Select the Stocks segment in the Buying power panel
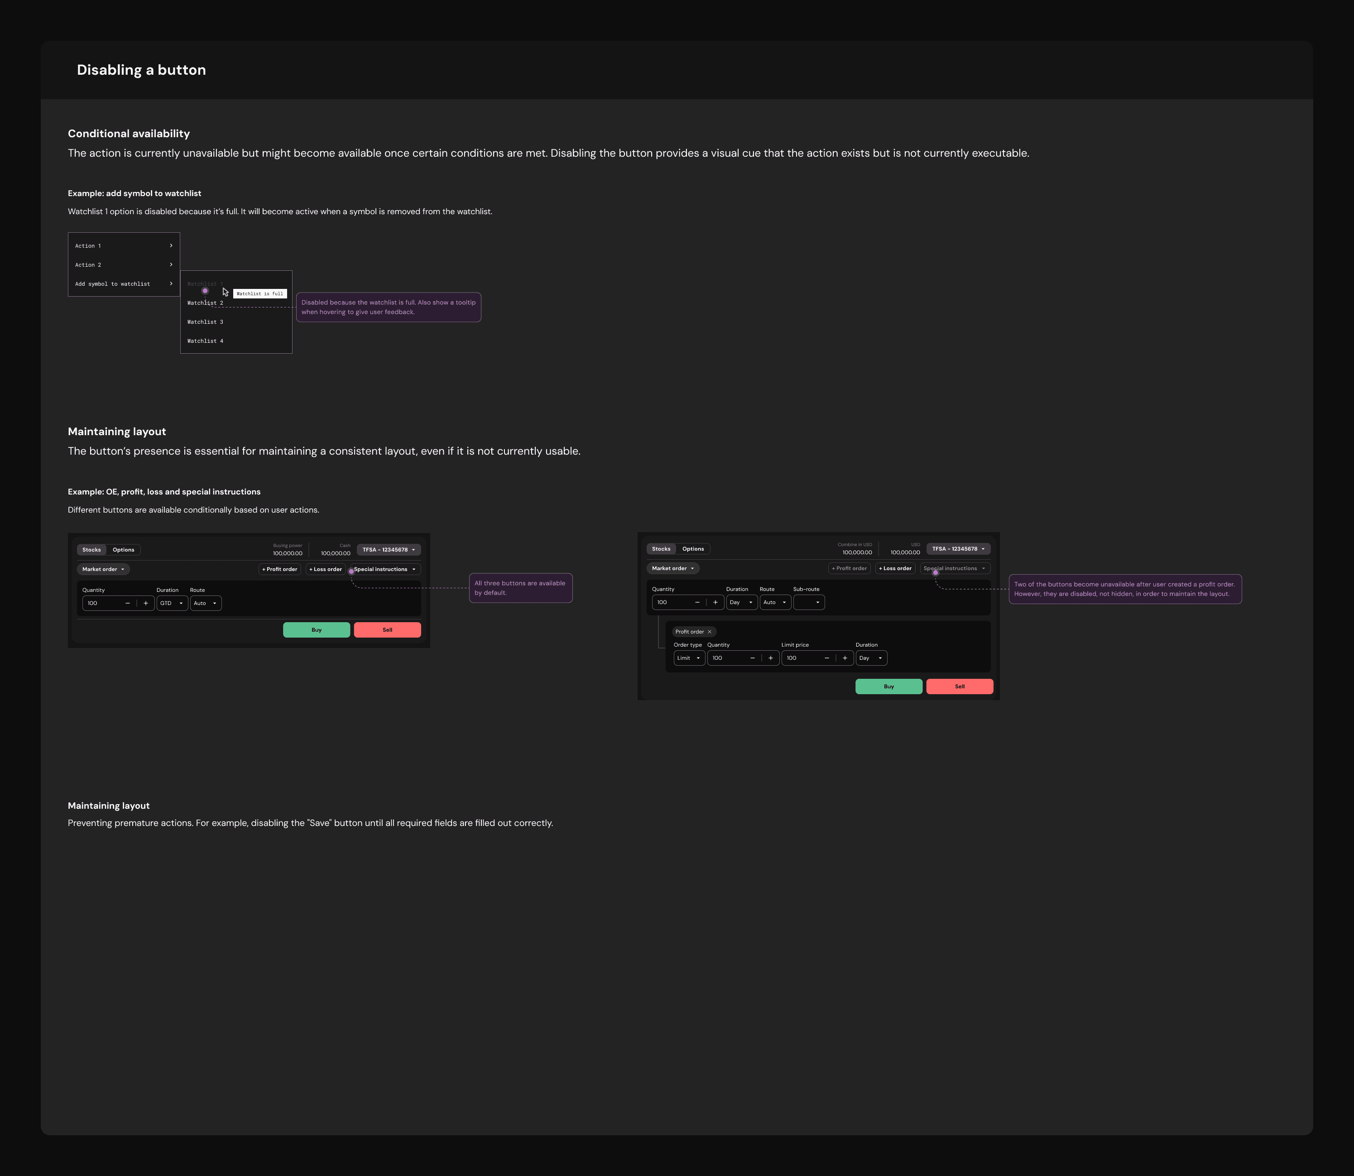This screenshot has height=1176, width=1354. (x=92, y=550)
